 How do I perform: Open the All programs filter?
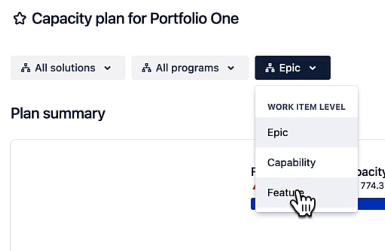click(x=190, y=68)
